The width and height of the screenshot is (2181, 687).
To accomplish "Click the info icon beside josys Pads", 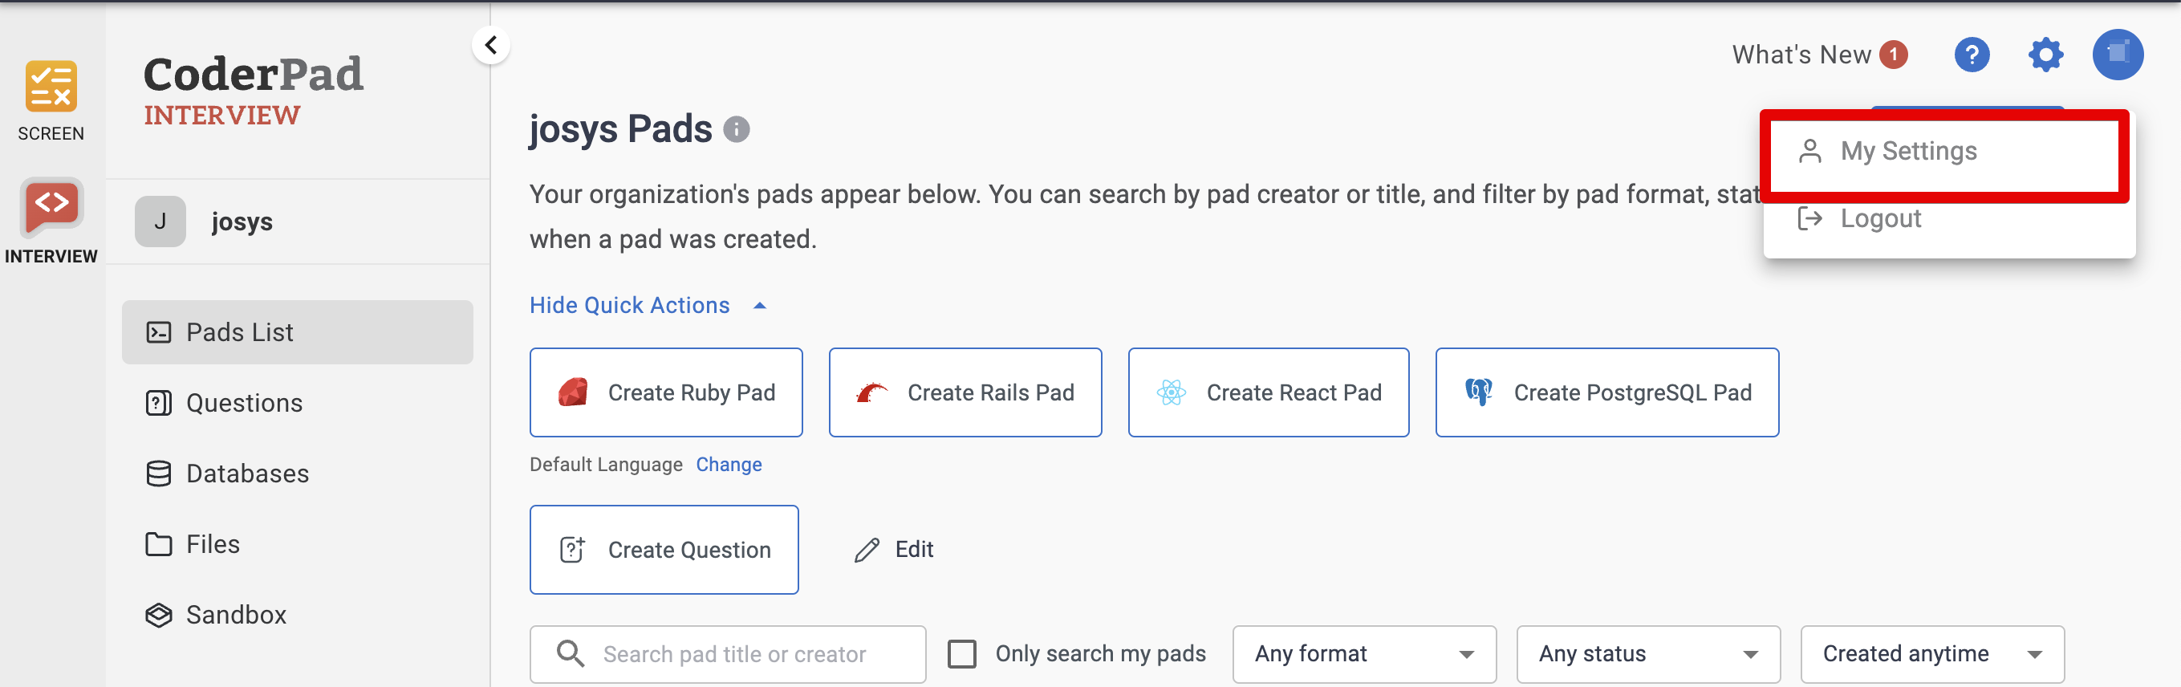I will pos(737,129).
